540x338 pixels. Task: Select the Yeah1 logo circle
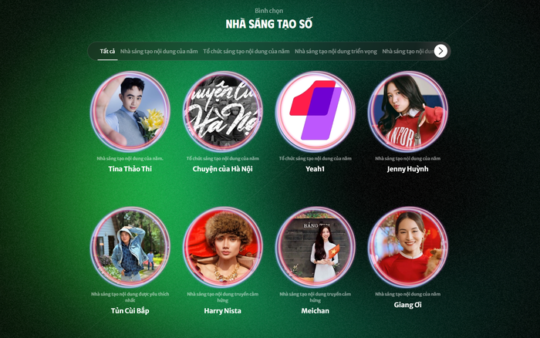click(315, 111)
